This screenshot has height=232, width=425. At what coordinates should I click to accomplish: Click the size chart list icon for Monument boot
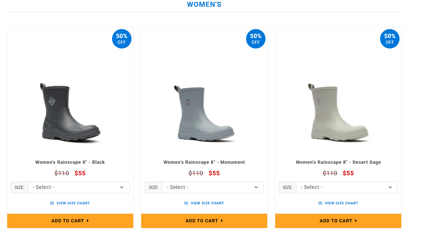(186, 203)
